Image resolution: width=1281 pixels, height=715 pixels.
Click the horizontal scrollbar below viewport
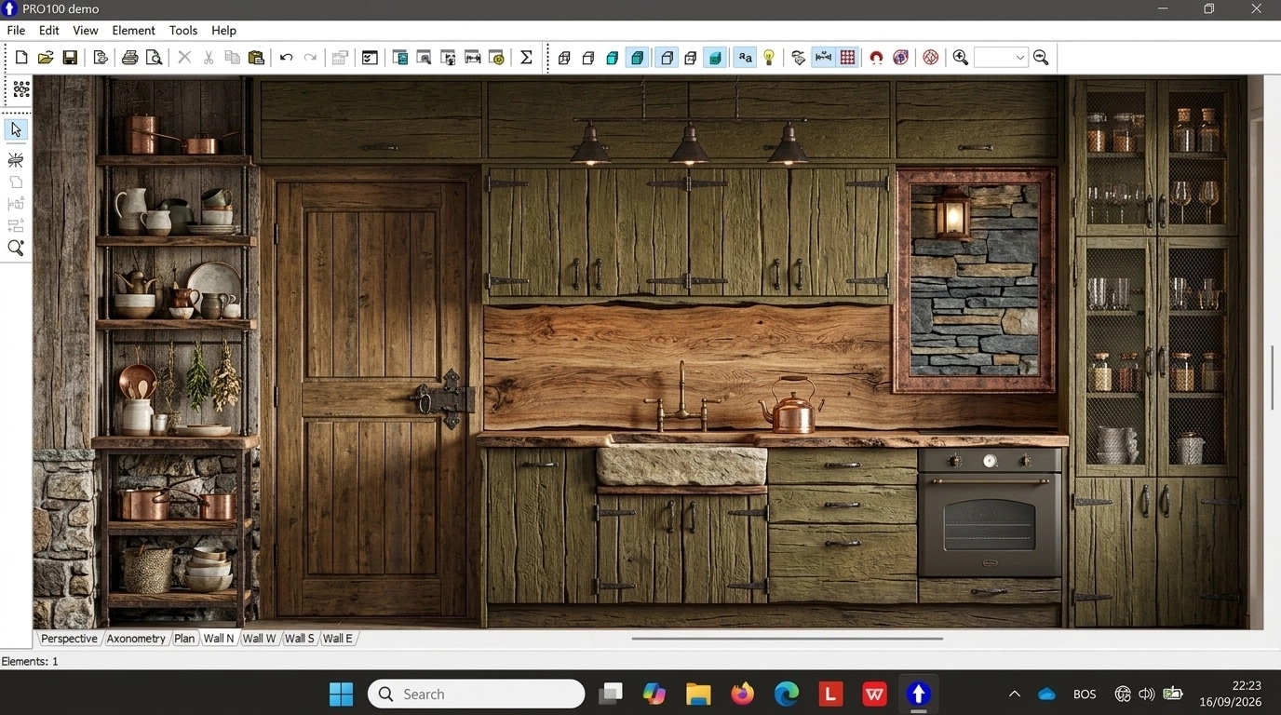(788, 639)
